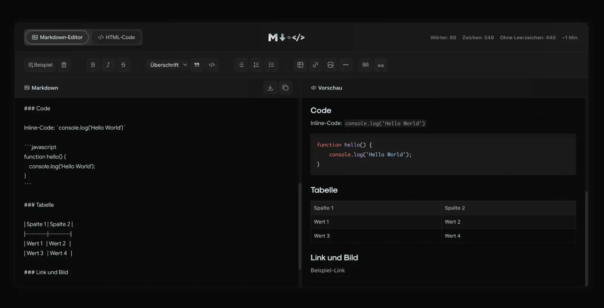This screenshot has width=604, height=308.
Task: Click the 'Tabelle' heading in preview
Action: (x=324, y=190)
